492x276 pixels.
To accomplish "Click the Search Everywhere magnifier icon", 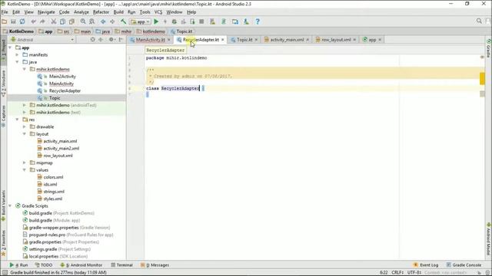I will (479, 21).
